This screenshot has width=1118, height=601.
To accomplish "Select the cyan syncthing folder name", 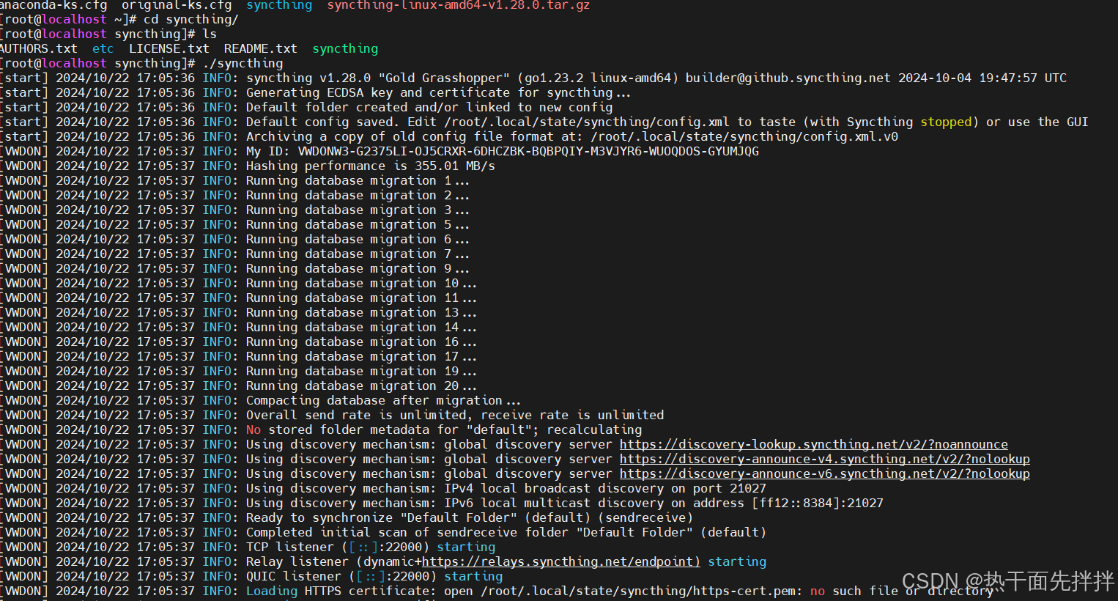I will click(x=278, y=6).
